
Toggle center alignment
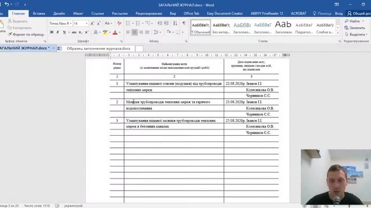(134, 32)
